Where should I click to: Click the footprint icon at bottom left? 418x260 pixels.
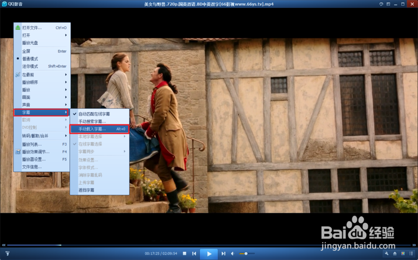point(8,253)
